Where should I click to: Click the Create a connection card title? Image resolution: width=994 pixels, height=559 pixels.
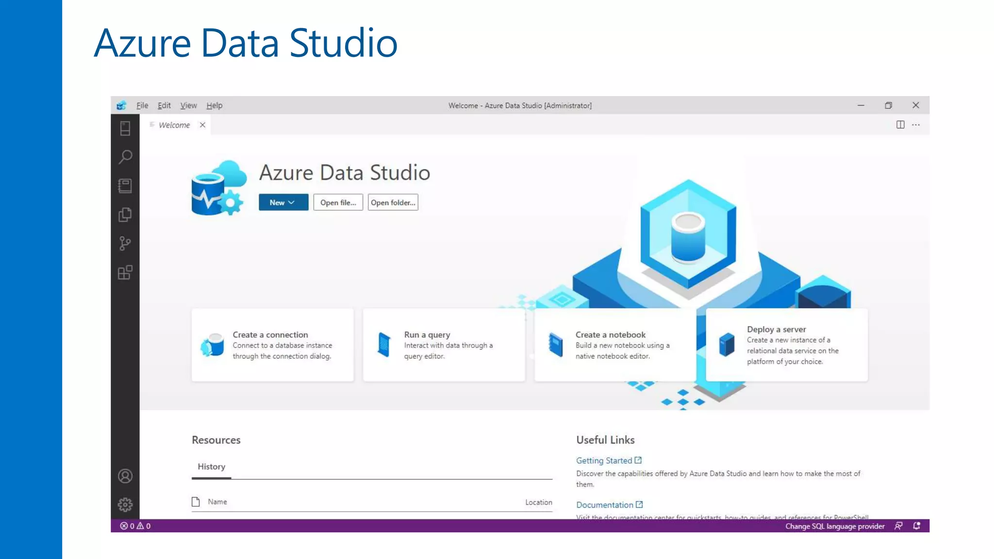point(270,335)
